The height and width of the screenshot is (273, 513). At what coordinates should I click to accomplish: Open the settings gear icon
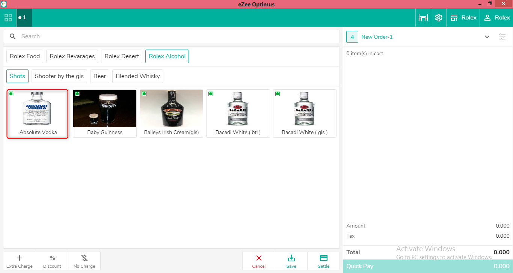coord(438,18)
